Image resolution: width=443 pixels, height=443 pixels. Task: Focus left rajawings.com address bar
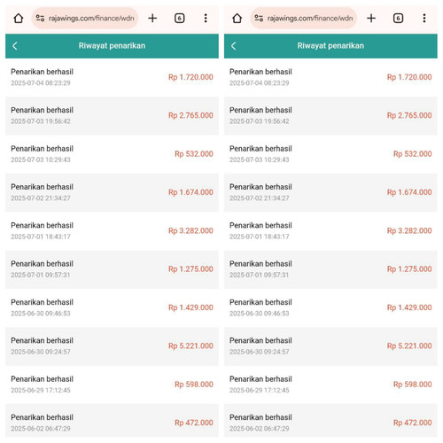(85, 19)
